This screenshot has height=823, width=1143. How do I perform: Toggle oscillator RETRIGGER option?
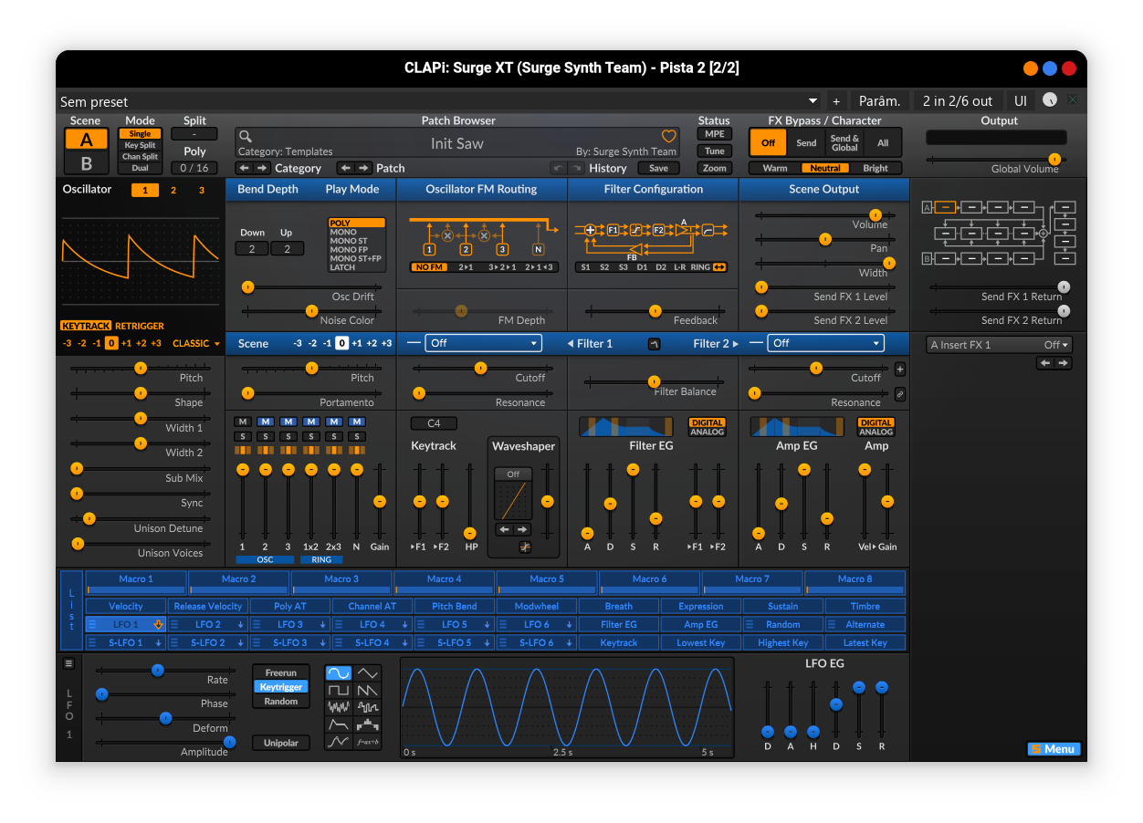click(x=140, y=326)
